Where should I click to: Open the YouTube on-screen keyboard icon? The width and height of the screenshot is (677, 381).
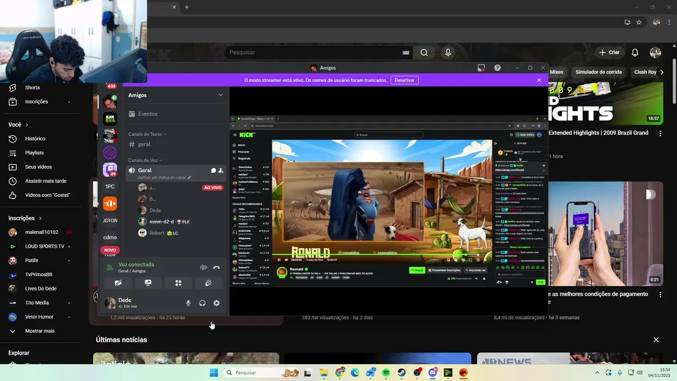(x=406, y=52)
